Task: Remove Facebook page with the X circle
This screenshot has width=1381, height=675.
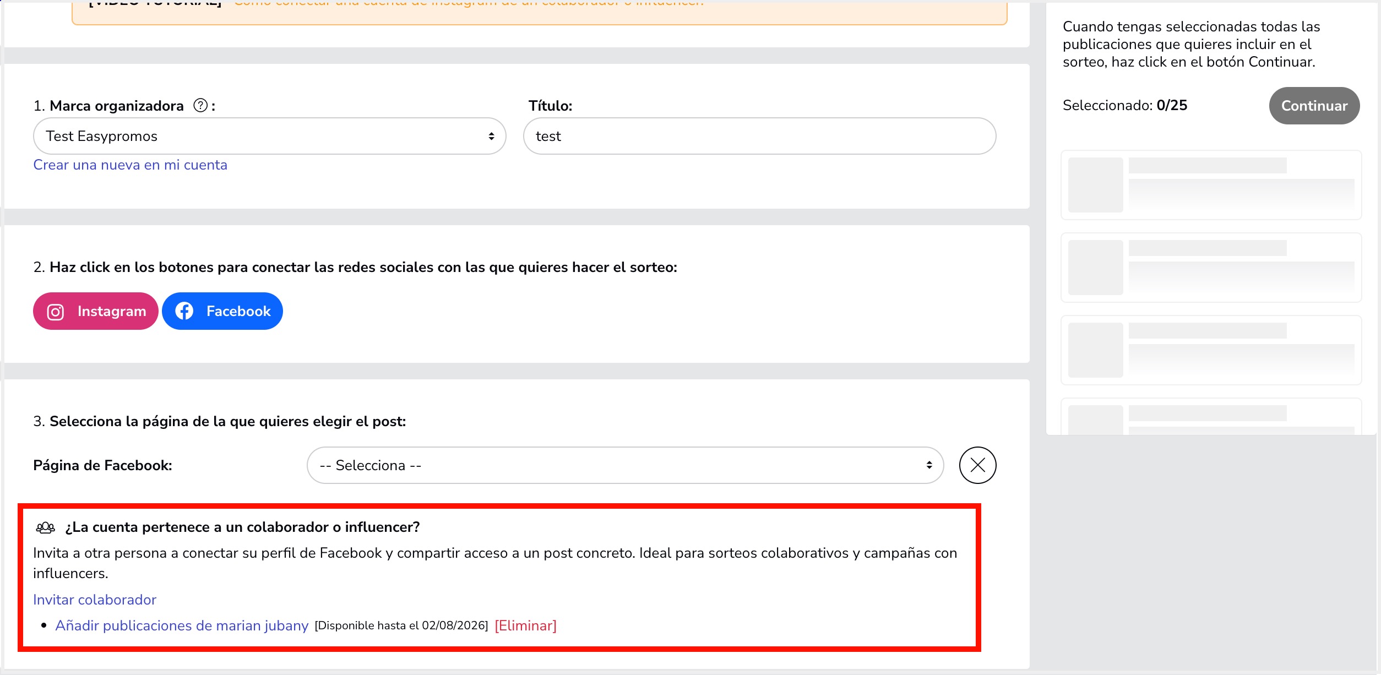Action: (x=977, y=465)
